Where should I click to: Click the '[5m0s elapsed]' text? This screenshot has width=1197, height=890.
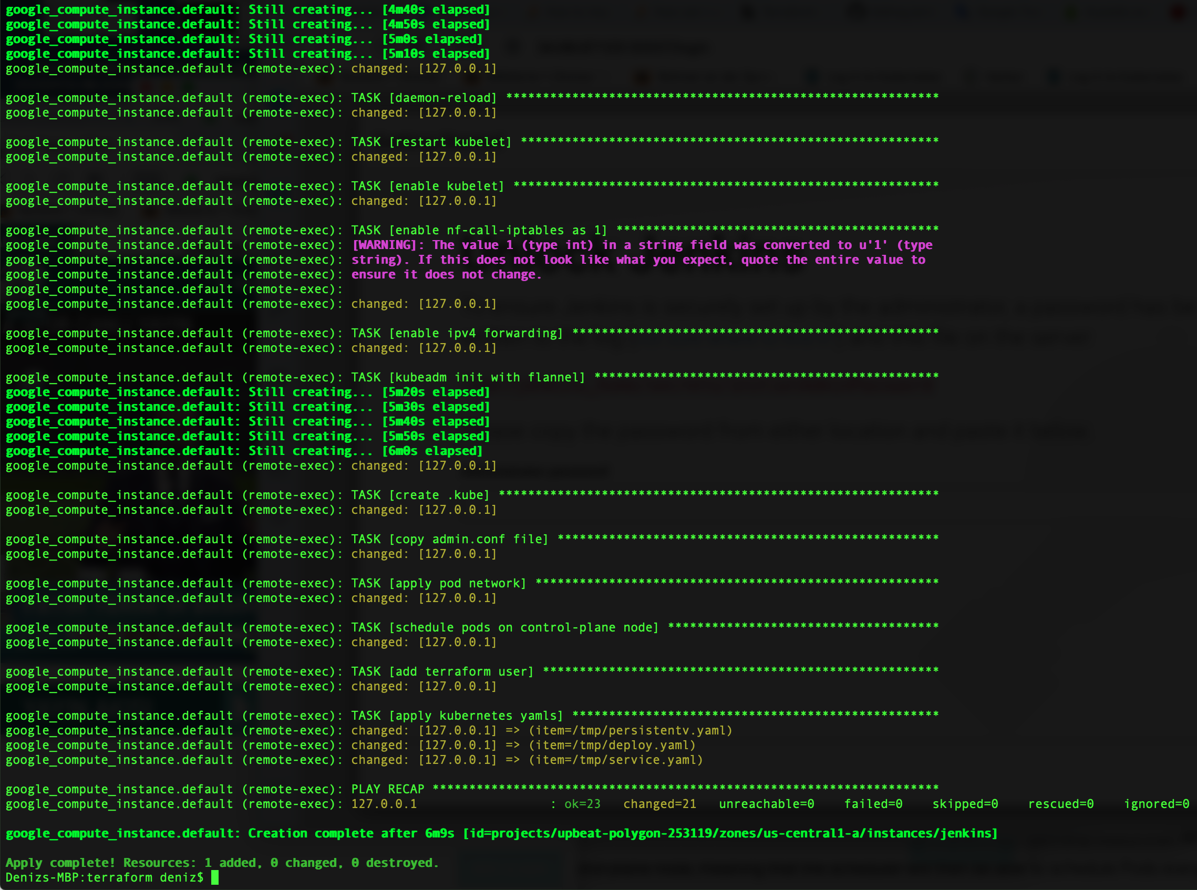(432, 39)
